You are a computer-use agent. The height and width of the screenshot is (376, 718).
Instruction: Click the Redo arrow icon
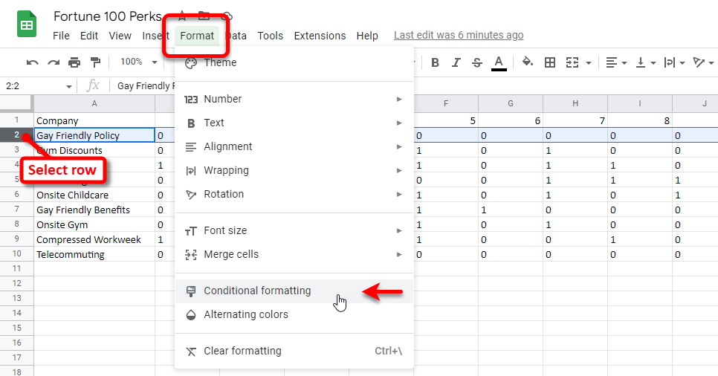(x=54, y=62)
